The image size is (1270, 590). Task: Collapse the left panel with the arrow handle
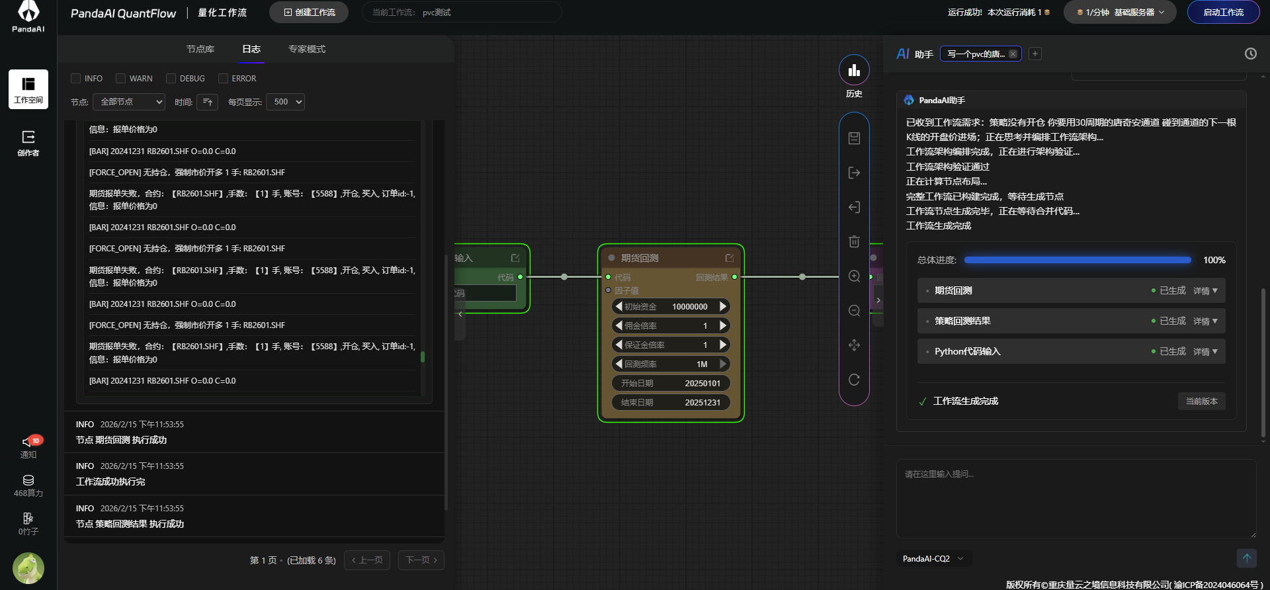[460, 314]
